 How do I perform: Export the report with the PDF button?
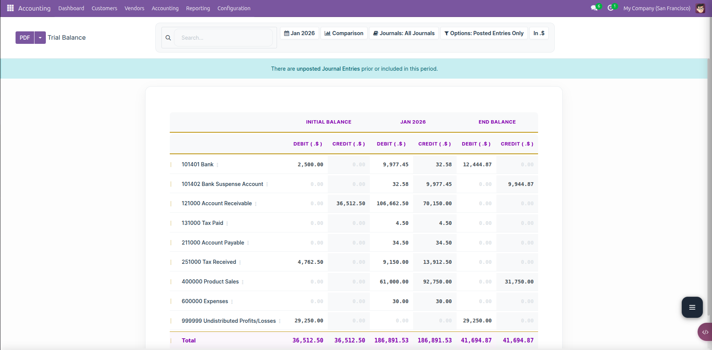[25, 38]
